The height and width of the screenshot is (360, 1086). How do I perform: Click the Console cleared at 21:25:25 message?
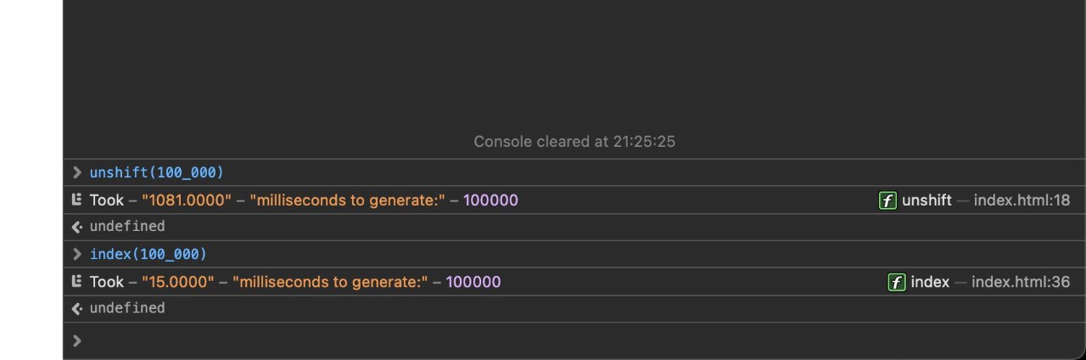click(574, 142)
